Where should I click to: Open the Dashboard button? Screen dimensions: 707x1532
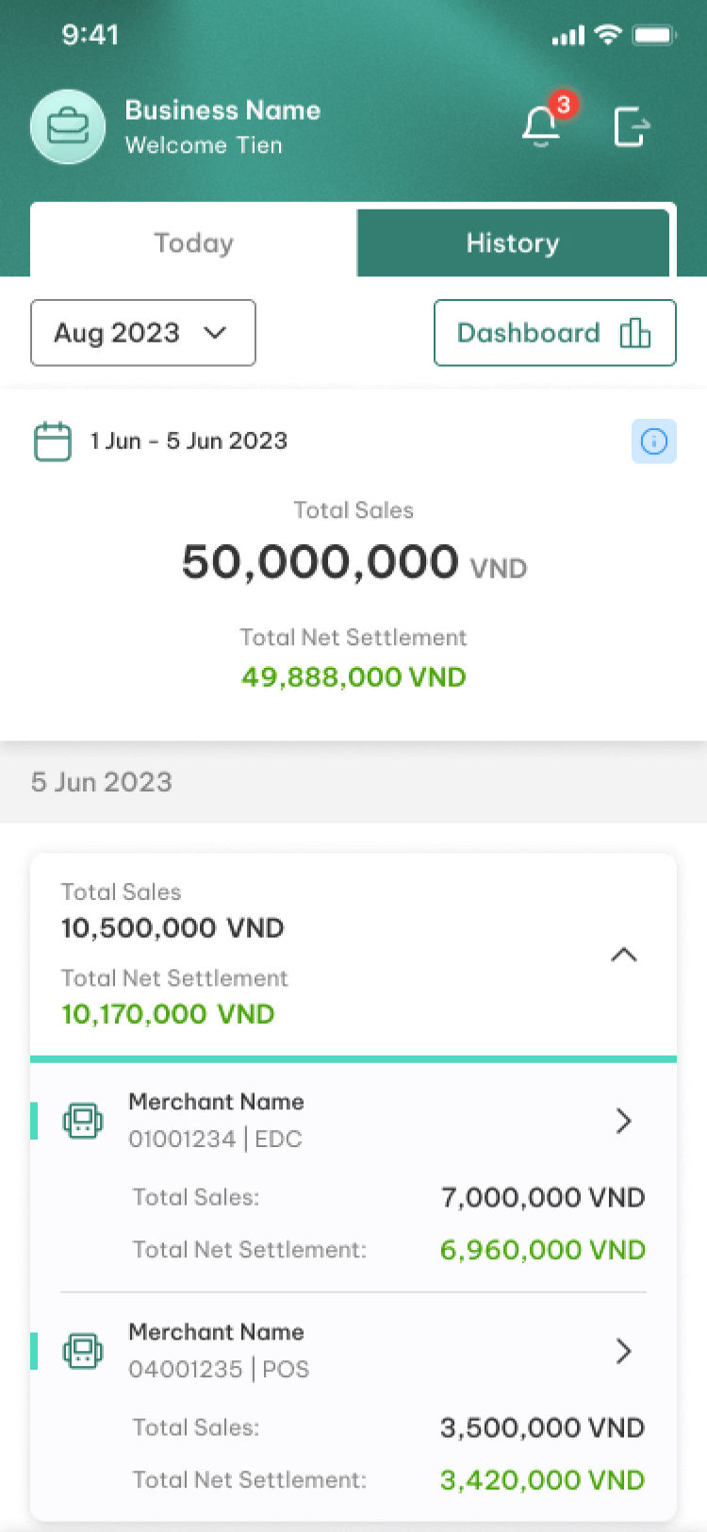(x=555, y=333)
